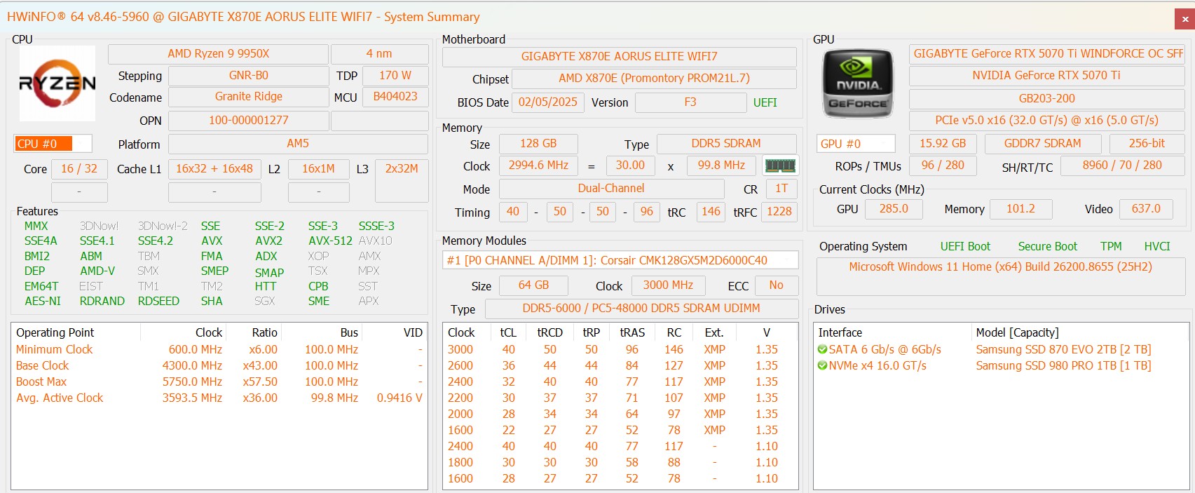Click the HVCI status label
The image size is (1195, 493).
point(1157,246)
